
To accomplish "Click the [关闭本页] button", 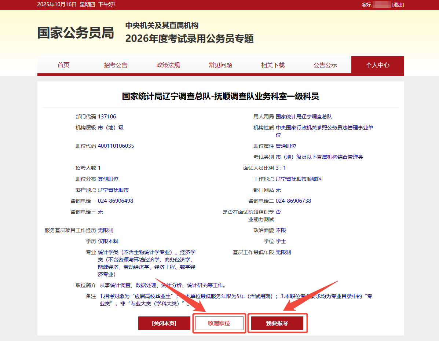I will click(x=164, y=323).
